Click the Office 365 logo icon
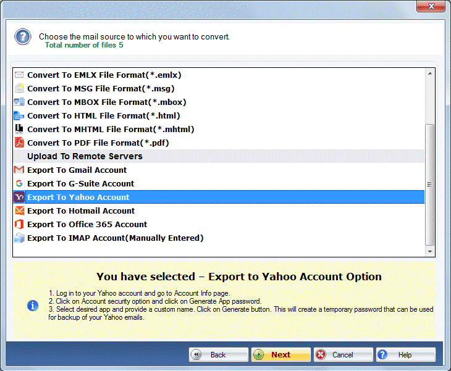 (x=19, y=224)
